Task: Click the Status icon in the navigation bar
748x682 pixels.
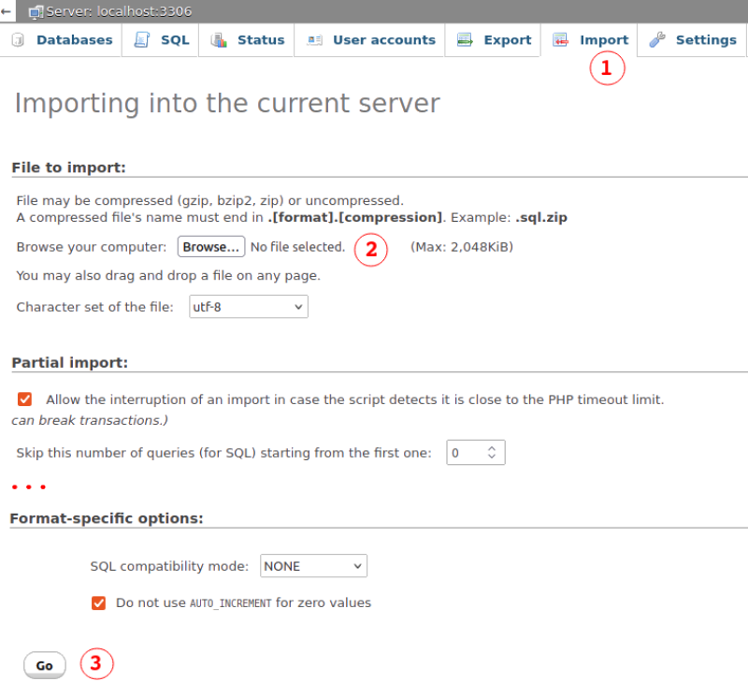Action: point(220,39)
